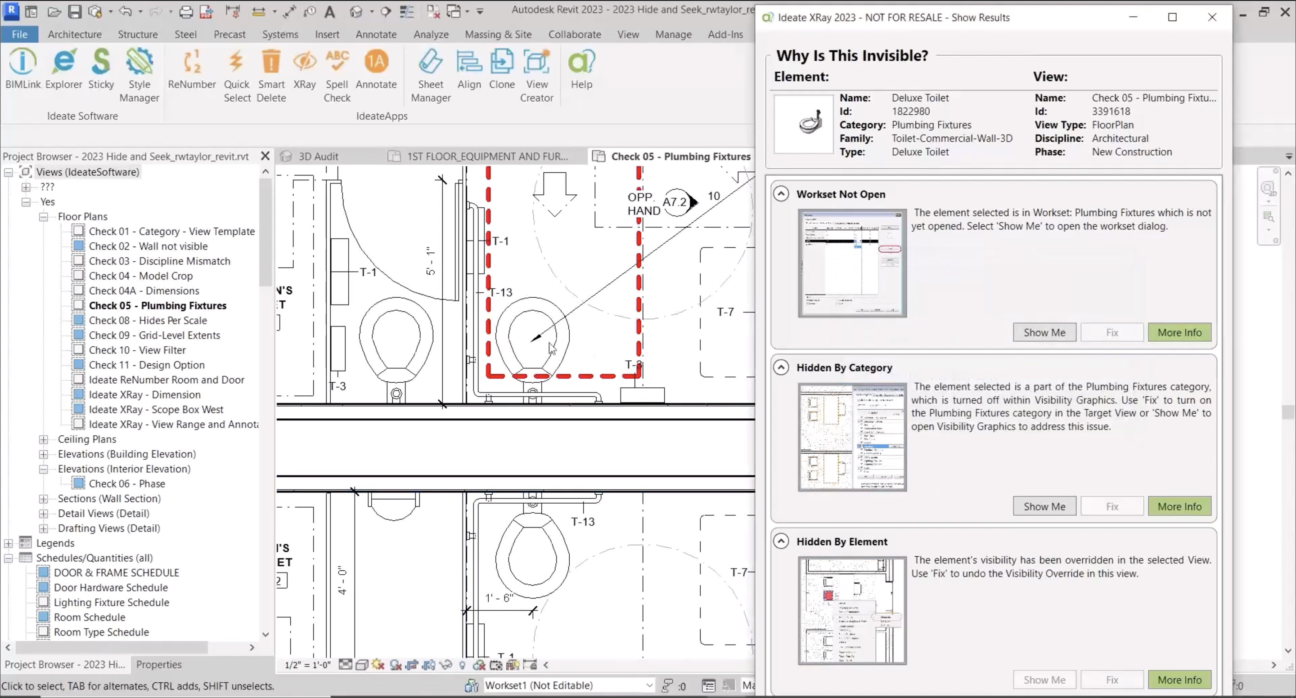Image resolution: width=1296 pixels, height=698 pixels.
Task: Expand the Legends node
Action: tap(9, 543)
